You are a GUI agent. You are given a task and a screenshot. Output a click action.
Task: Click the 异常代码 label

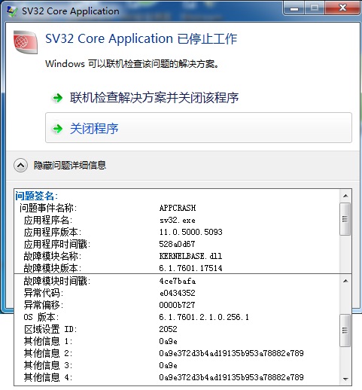pyautogui.click(x=44, y=293)
